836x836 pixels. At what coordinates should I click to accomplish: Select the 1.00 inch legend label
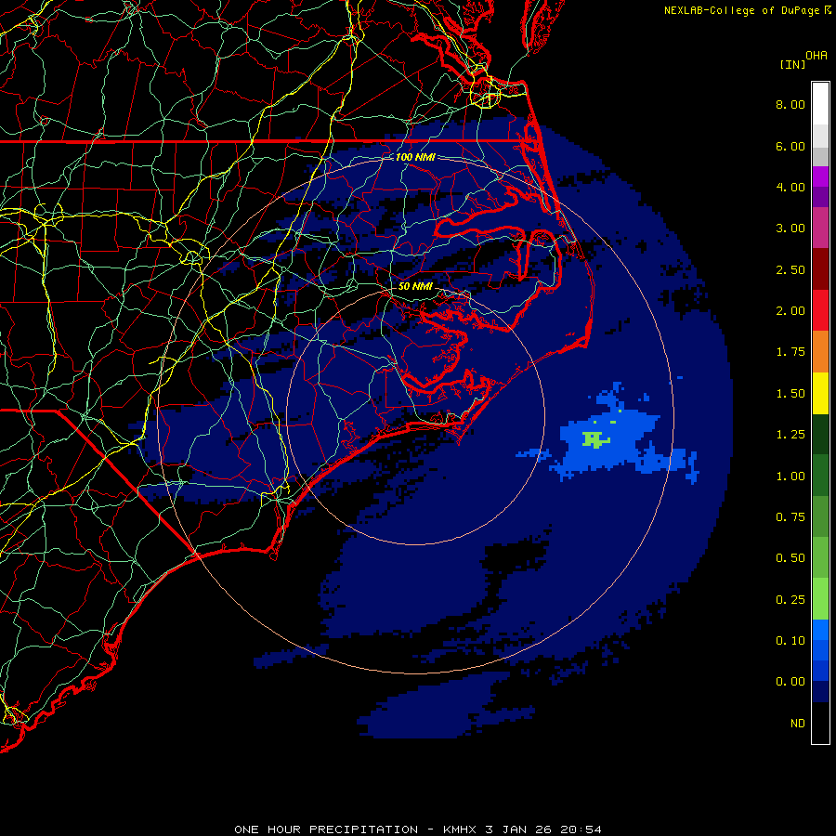pyautogui.click(x=790, y=477)
